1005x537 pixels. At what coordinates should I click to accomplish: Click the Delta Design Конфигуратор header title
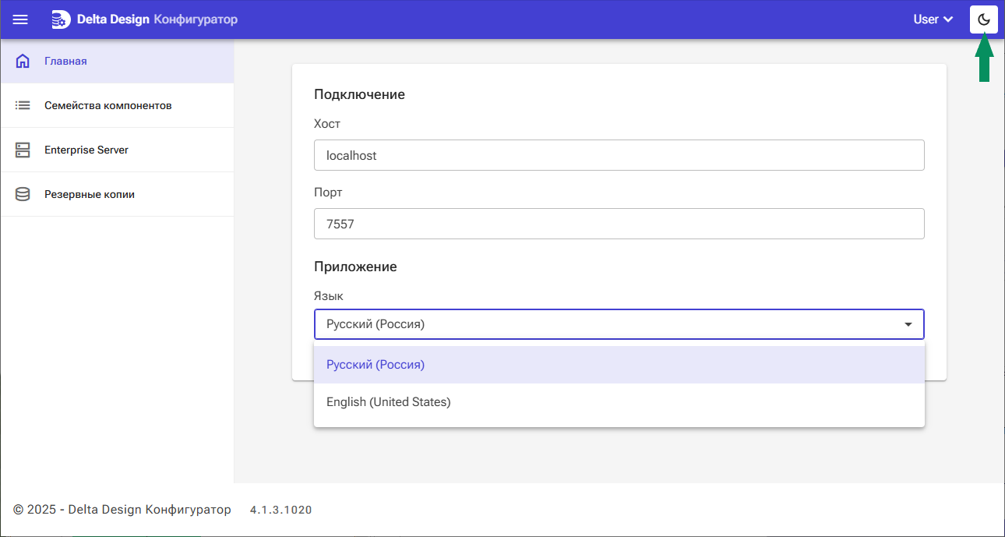(x=157, y=19)
